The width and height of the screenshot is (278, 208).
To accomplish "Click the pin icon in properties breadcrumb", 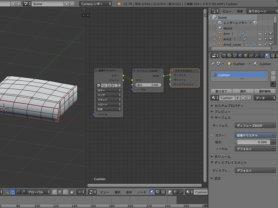I will [x=213, y=64].
